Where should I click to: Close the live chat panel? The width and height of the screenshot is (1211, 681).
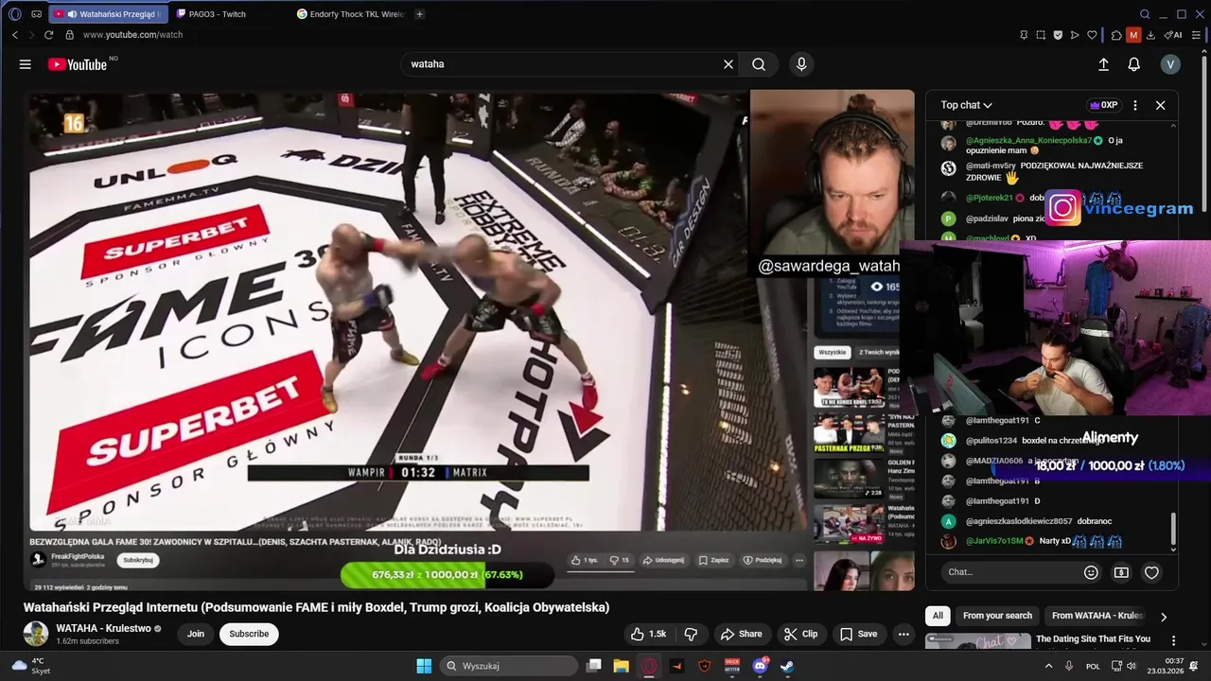click(1161, 105)
